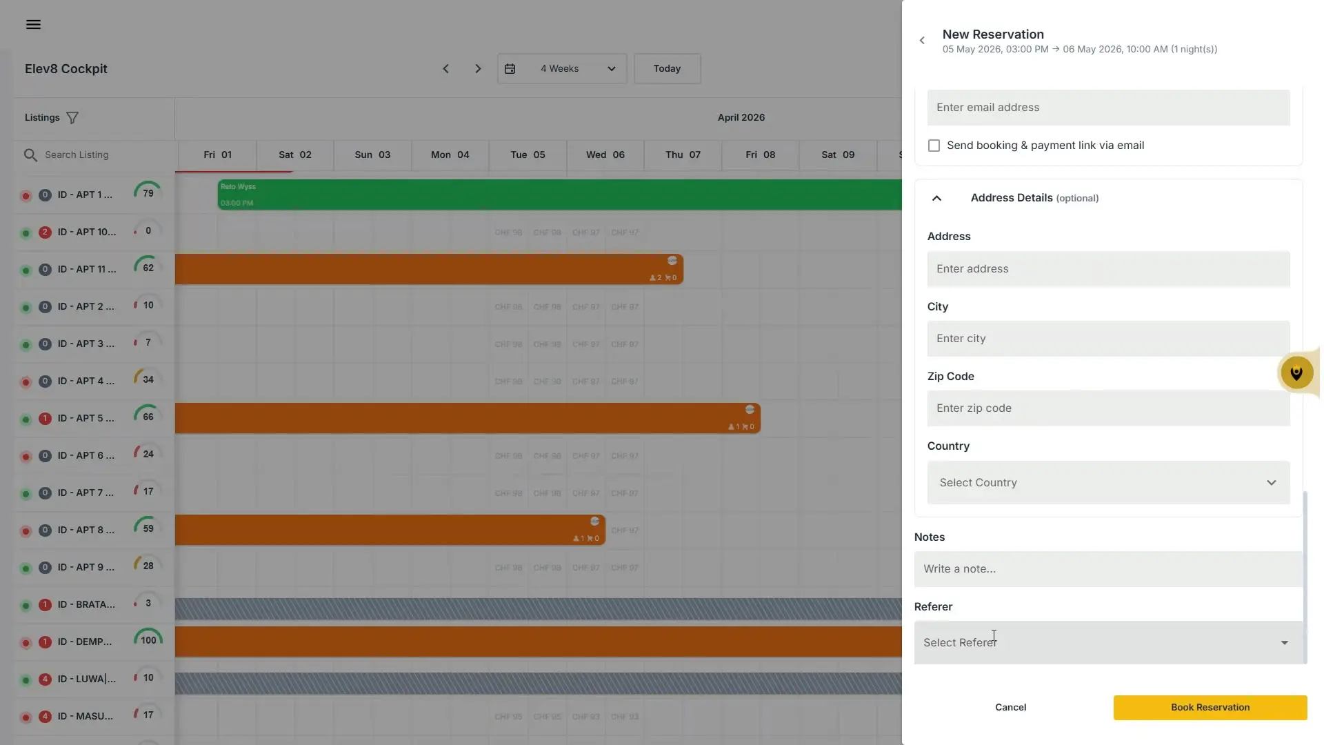Focus the Write a note field
The height and width of the screenshot is (745, 1324).
point(1108,569)
